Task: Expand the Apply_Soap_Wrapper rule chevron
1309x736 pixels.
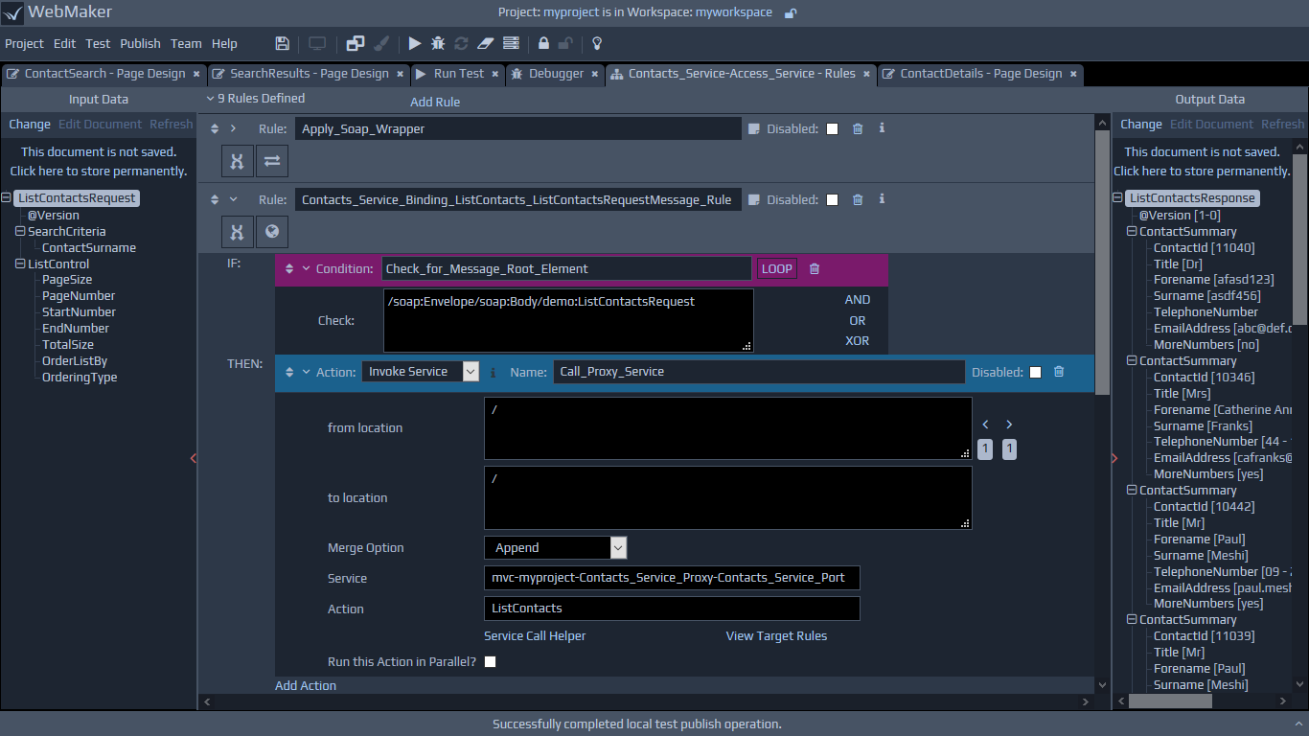Action: (x=233, y=128)
